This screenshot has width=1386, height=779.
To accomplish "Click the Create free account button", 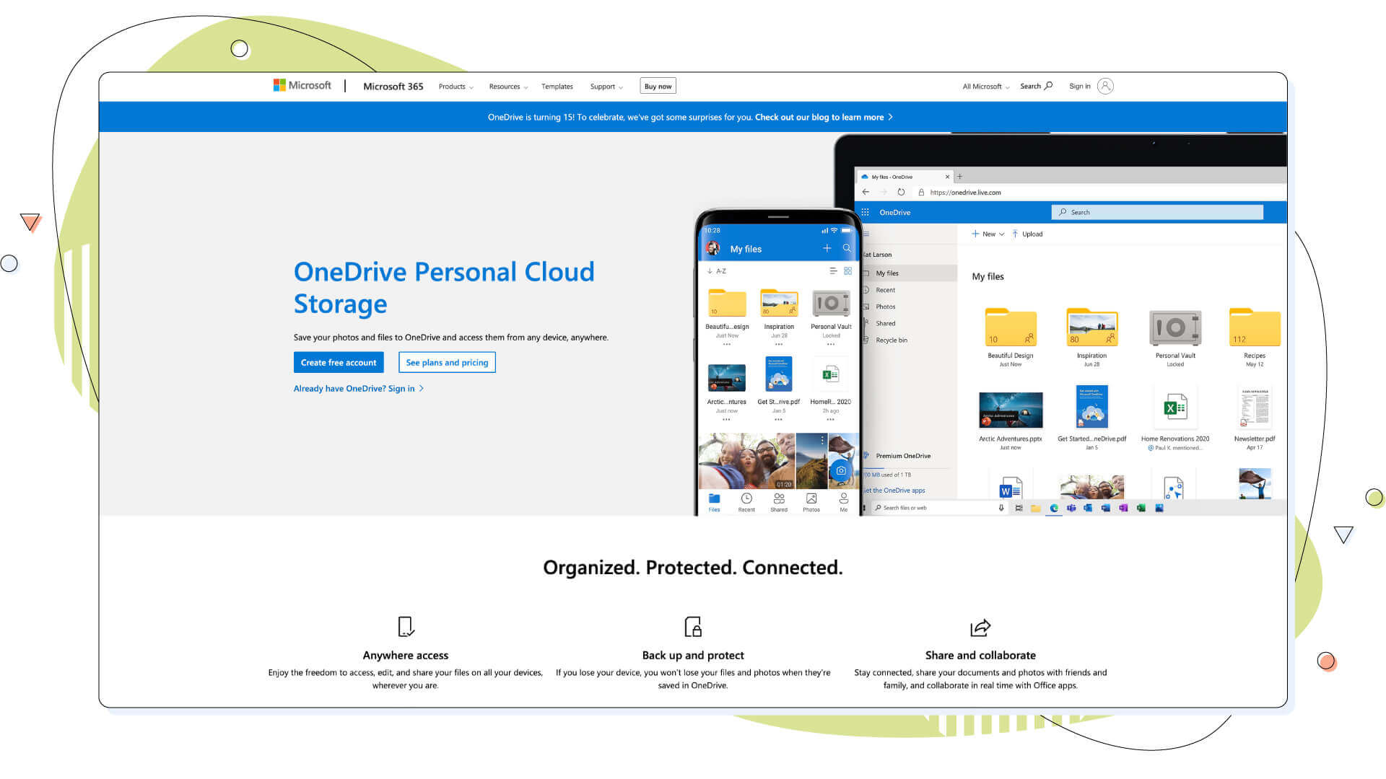I will (x=339, y=362).
